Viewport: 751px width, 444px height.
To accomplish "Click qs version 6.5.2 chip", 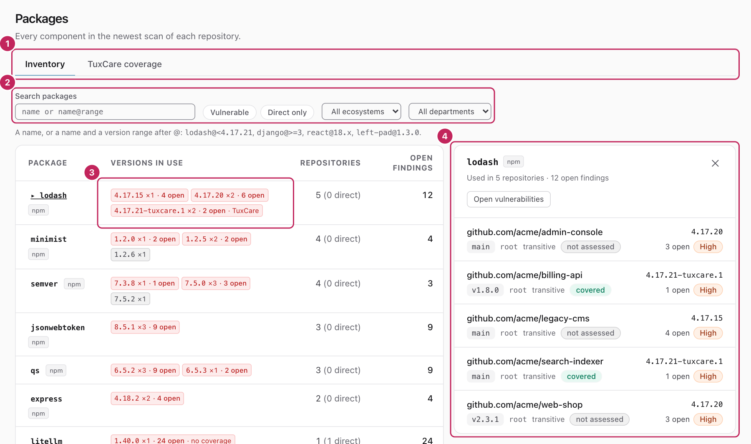I will [145, 370].
